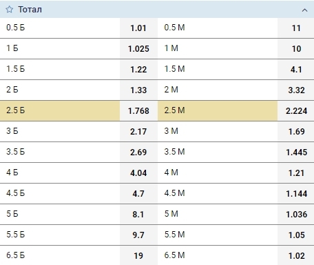Select highlighted 2.5 Б odds 1.768
The height and width of the screenshot is (265, 314).
click(x=138, y=111)
